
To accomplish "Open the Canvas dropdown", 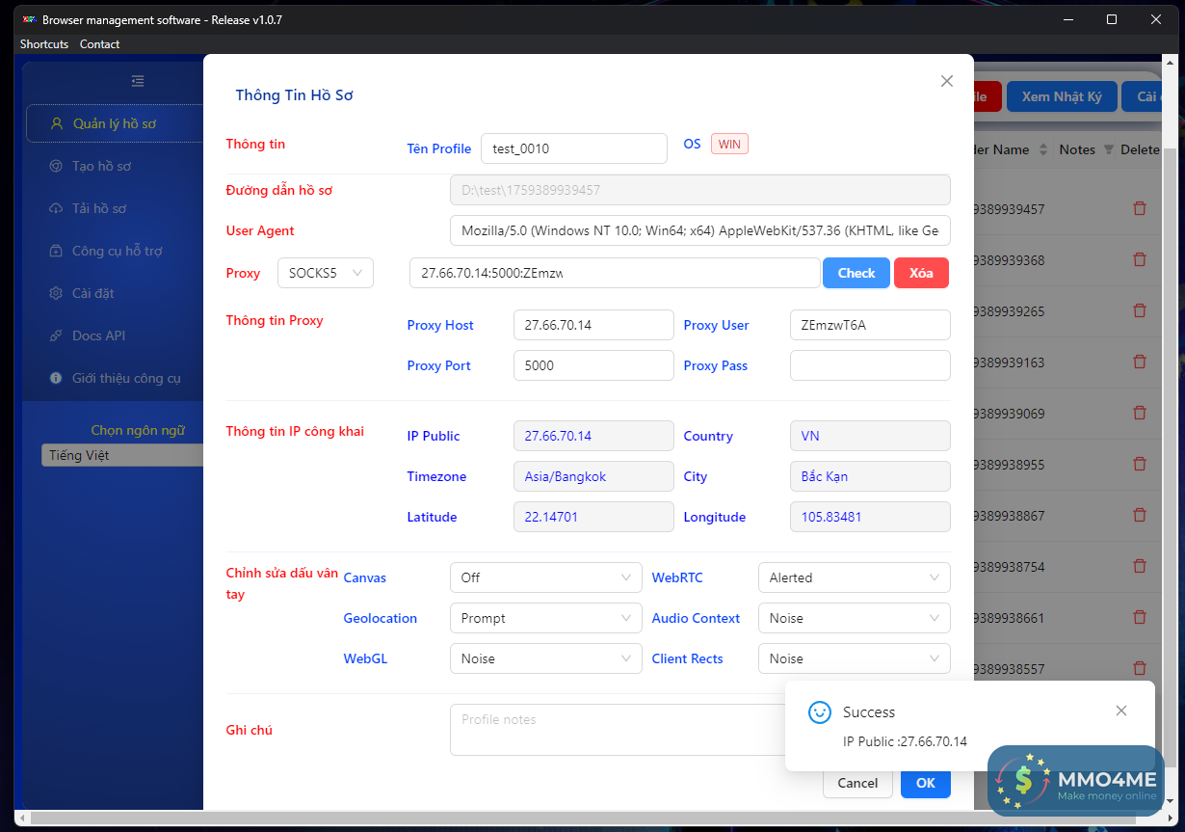I will (x=545, y=577).
